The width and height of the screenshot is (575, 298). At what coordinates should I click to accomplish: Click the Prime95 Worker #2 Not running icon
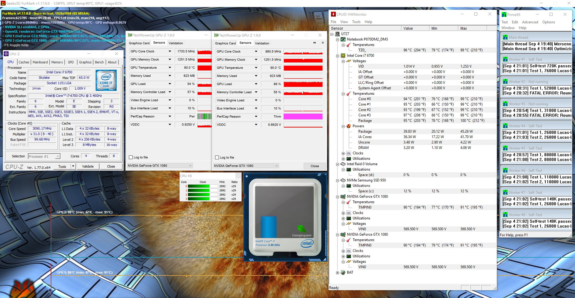(505, 81)
